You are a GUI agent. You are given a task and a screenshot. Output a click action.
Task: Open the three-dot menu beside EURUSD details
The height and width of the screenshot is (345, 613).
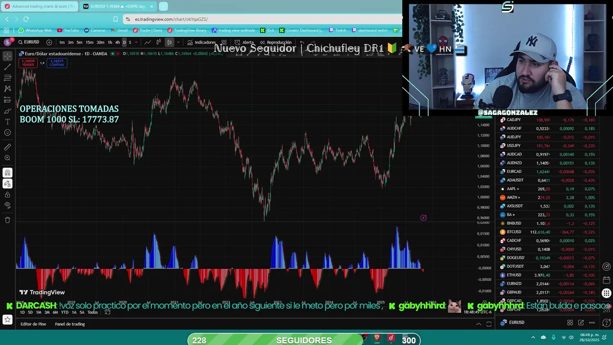coord(592,322)
